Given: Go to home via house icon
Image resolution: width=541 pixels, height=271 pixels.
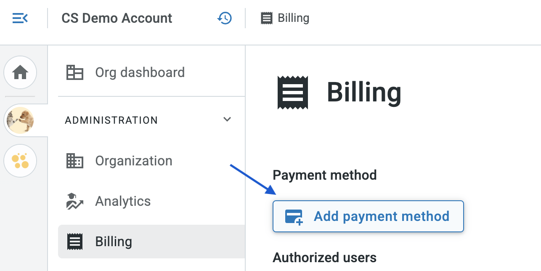Looking at the screenshot, I should coord(20,73).
